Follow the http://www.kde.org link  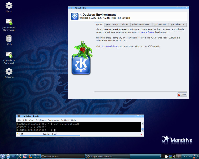click(x=110, y=46)
